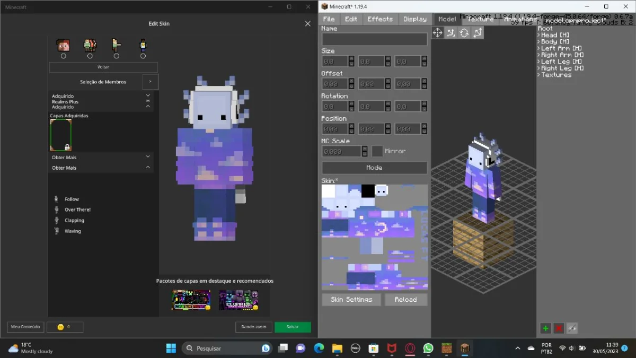The width and height of the screenshot is (636, 358).
Task: Click the pointing-arm character category icon
Action: coord(117,45)
